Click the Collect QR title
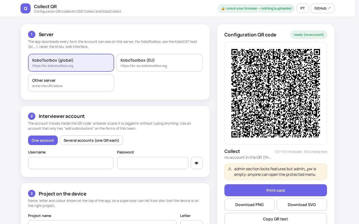 (45, 6)
